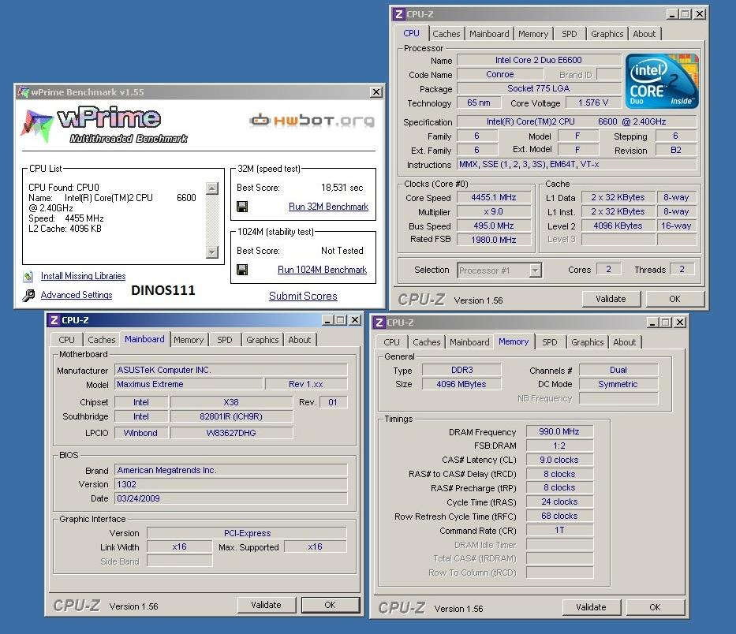Run the 1024M Benchmark
This screenshot has height=634, width=736.
(322, 270)
